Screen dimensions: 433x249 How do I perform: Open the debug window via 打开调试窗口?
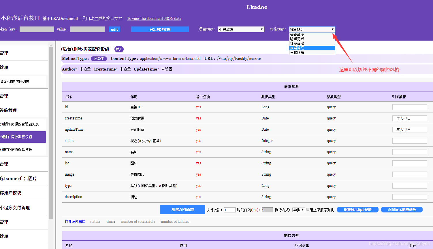tap(75, 222)
